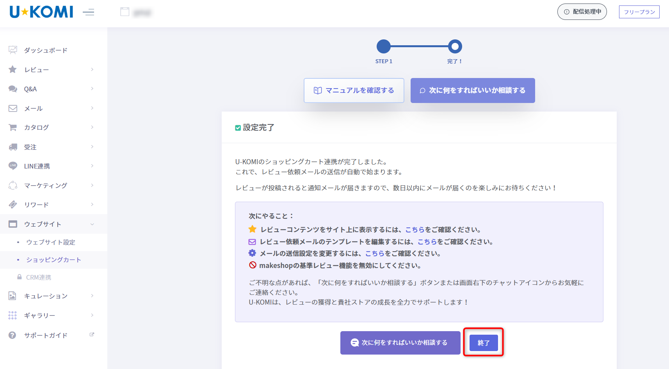
Task: Expand the キュレーション section chevron
Action: (92, 296)
